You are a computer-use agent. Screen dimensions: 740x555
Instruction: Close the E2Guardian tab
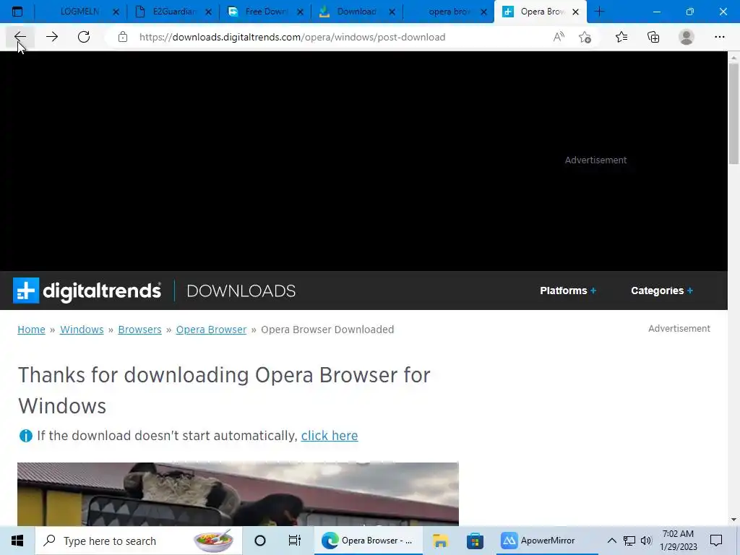coord(208,12)
